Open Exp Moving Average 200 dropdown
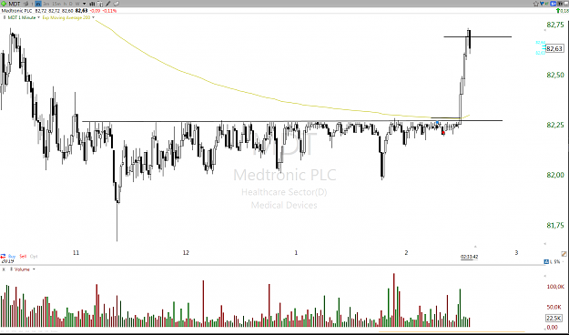This screenshot has height=335, width=569. [93, 17]
